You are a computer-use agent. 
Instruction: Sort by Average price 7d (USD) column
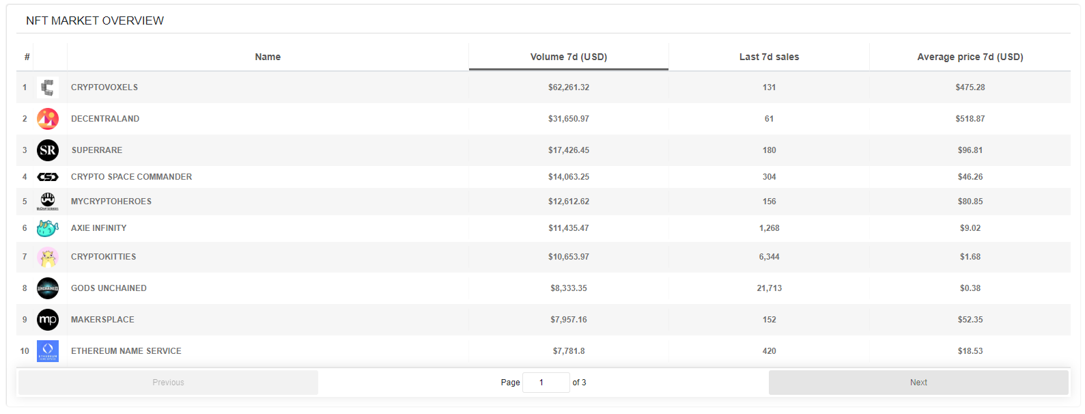(x=970, y=57)
